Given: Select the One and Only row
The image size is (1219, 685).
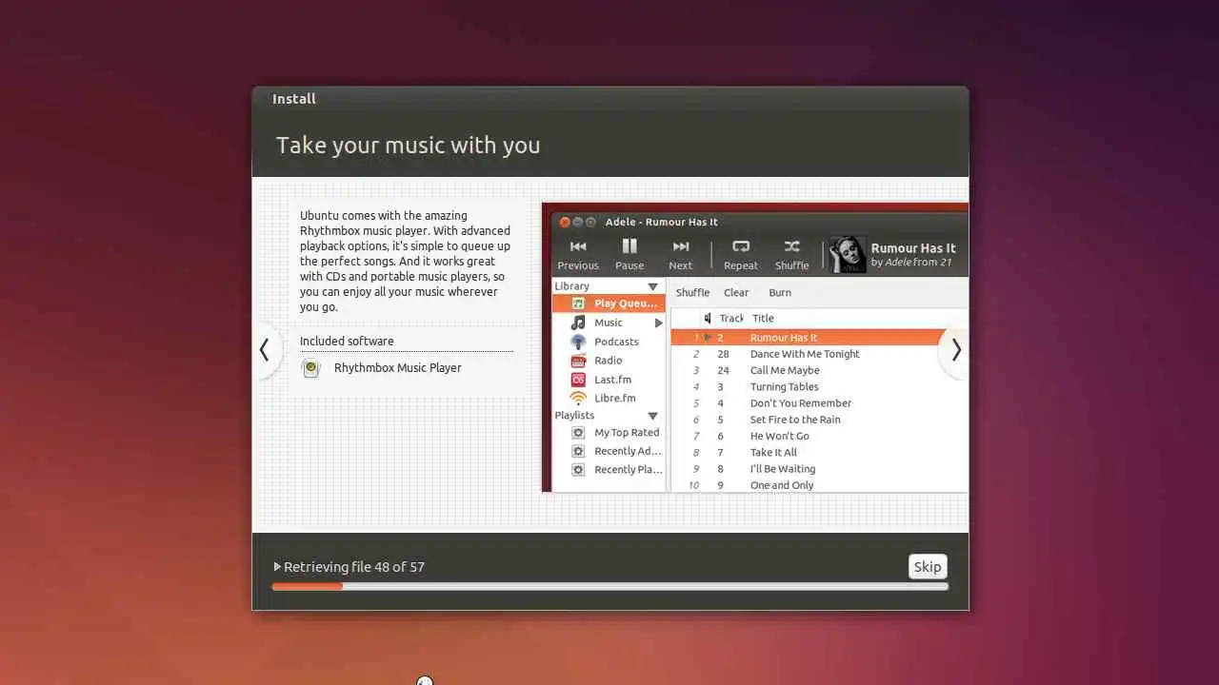Looking at the screenshot, I should 819,485.
